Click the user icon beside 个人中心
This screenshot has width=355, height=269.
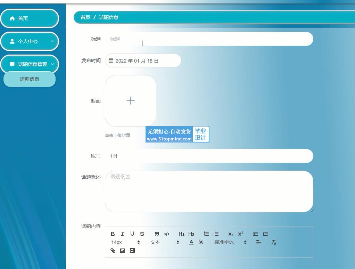click(x=12, y=41)
